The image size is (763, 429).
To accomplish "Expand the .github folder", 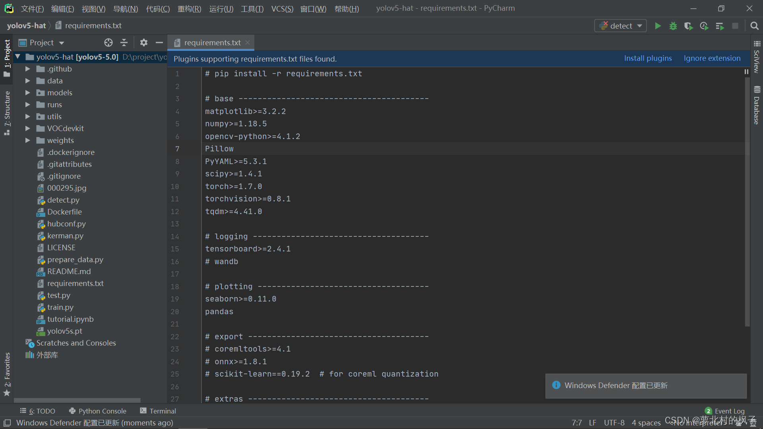I will pyautogui.click(x=27, y=69).
